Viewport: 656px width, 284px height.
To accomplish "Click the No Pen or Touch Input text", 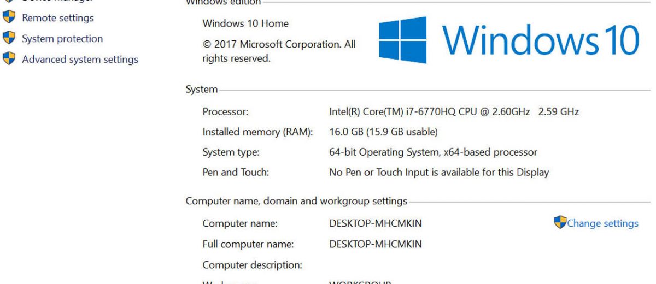I will [x=439, y=173].
